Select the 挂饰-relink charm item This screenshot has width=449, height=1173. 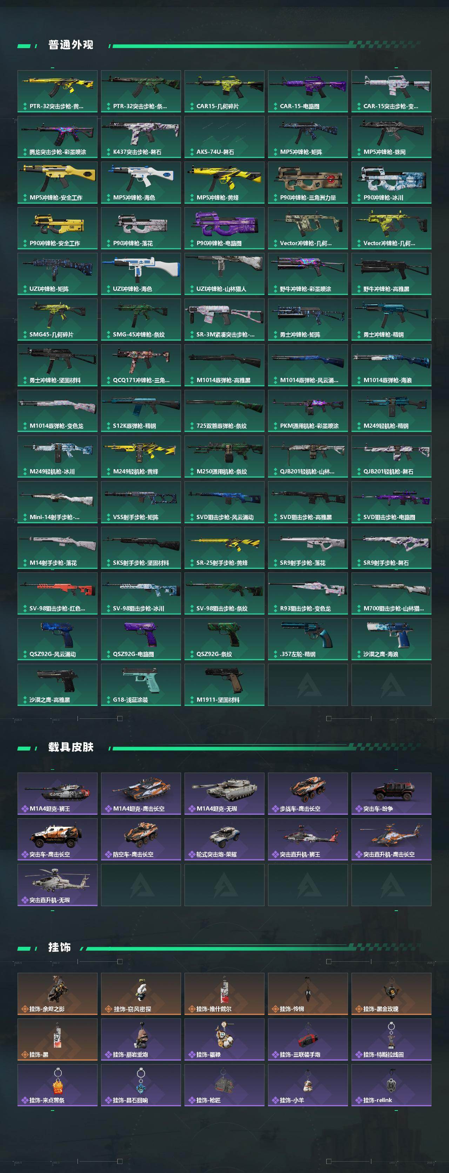391,1085
